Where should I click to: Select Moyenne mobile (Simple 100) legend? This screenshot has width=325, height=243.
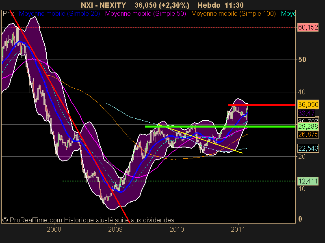pyautogui.click(x=233, y=14)
